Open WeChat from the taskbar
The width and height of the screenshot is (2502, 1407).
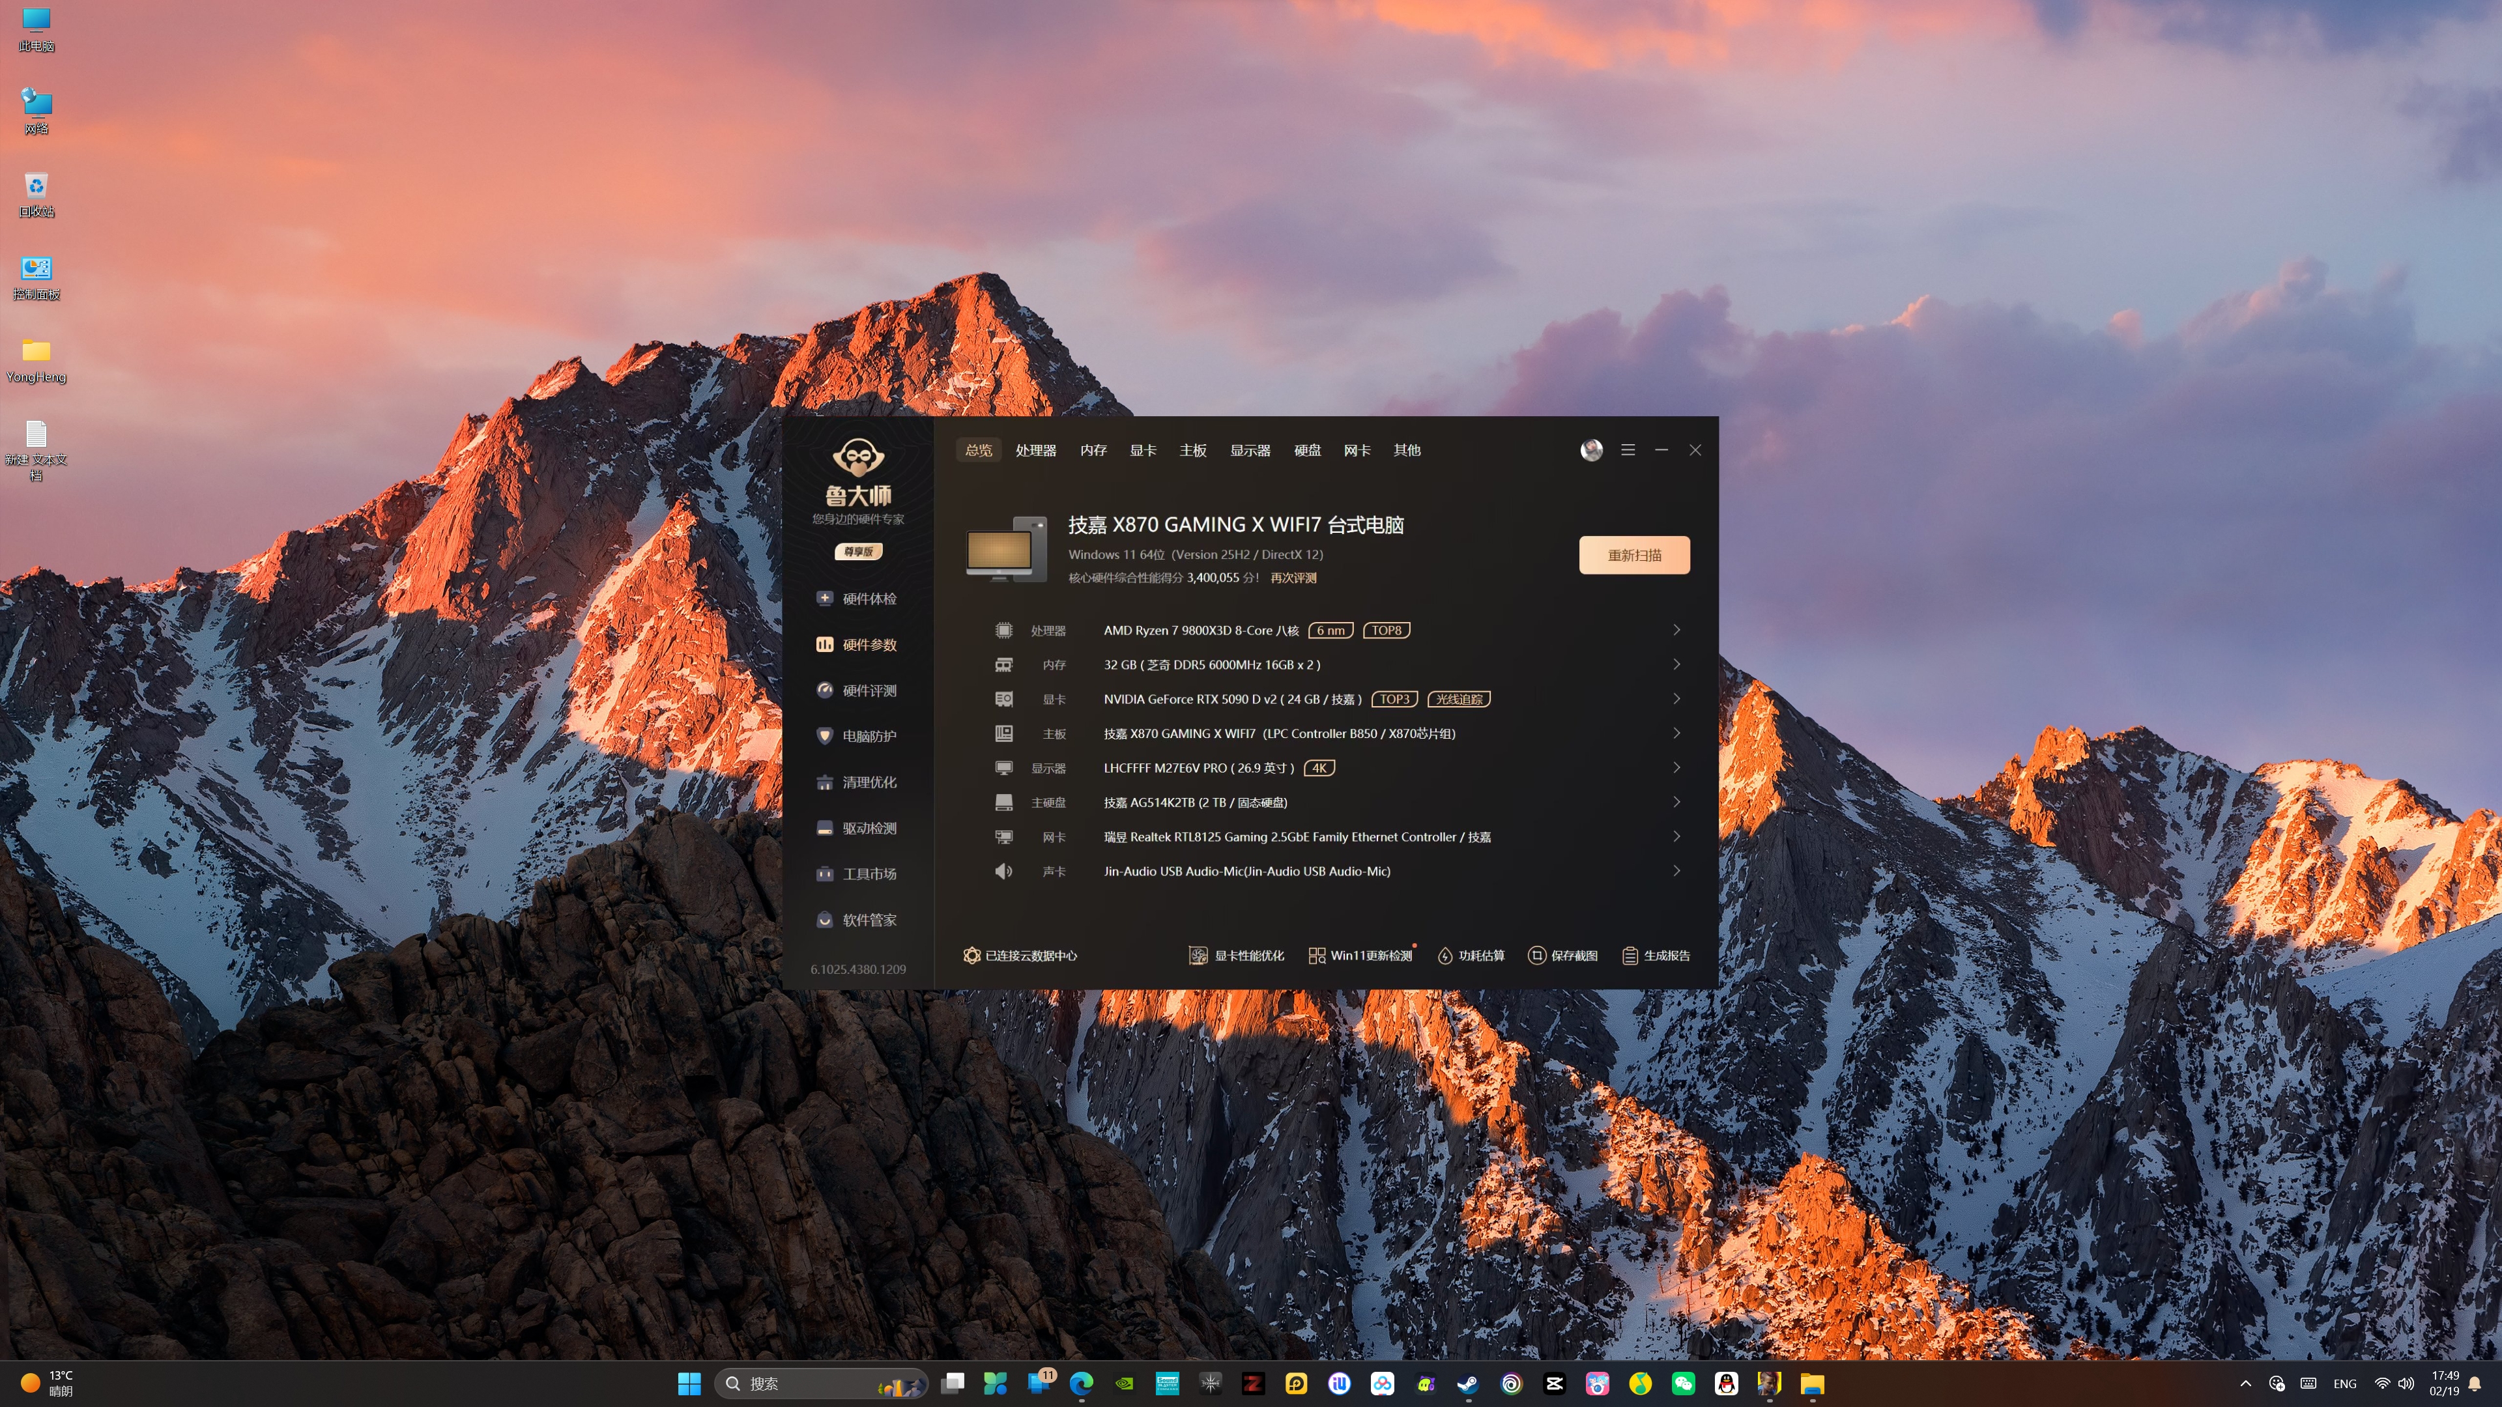(1682, 1384)
